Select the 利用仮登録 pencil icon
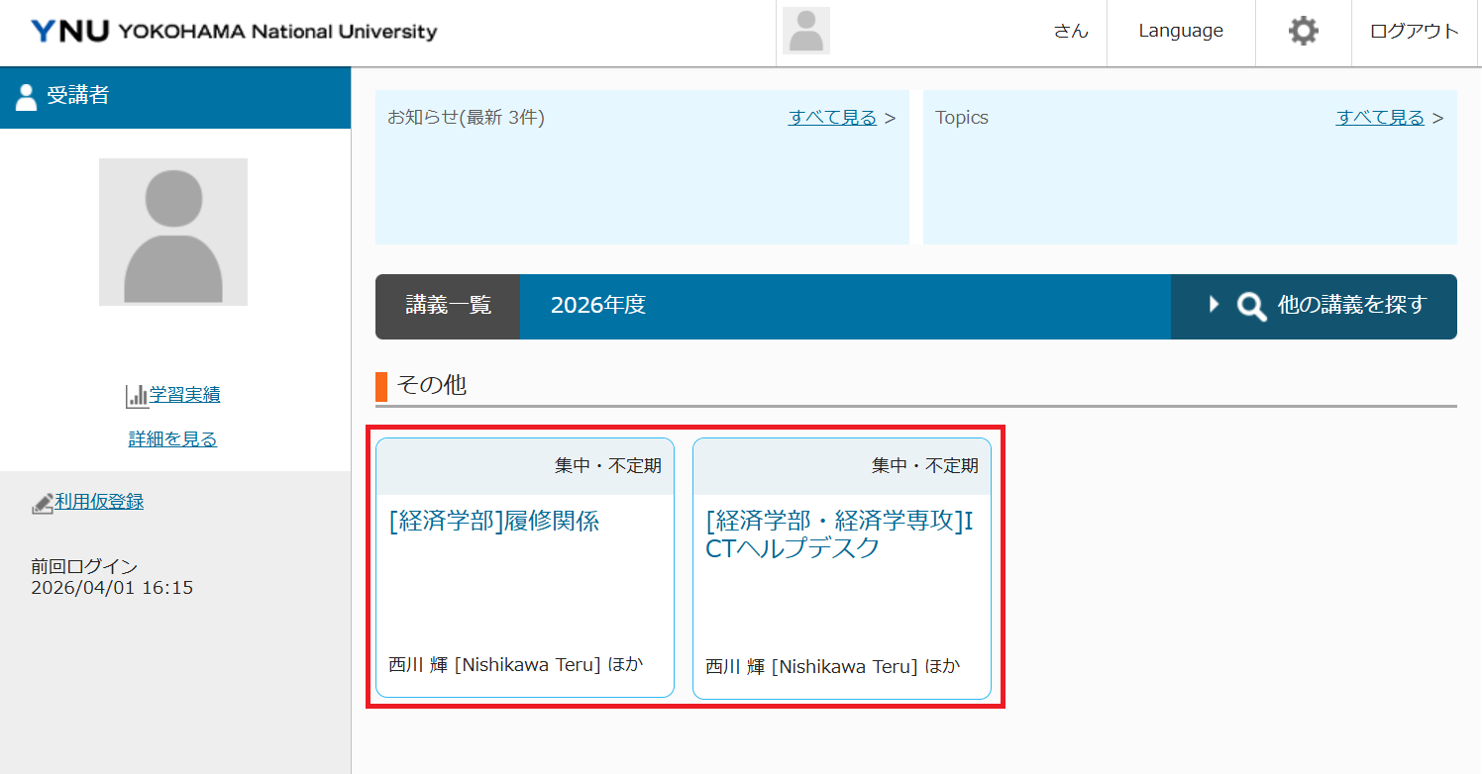Image resolution: width=1482 pixels, height=774 pixels. (41, 502)
